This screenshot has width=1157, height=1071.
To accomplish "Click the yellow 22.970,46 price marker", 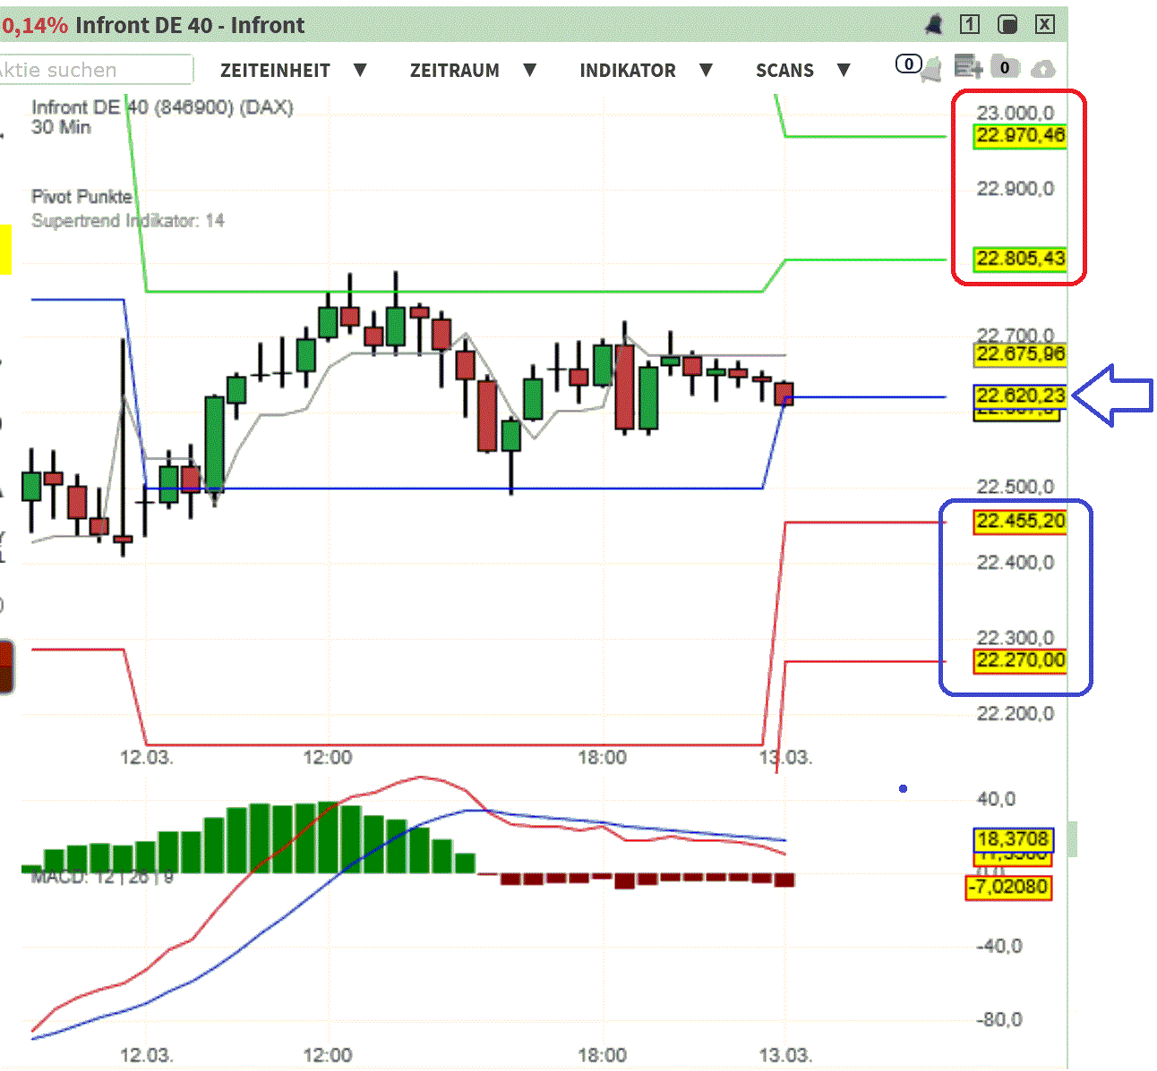I will coord(1020,135).
